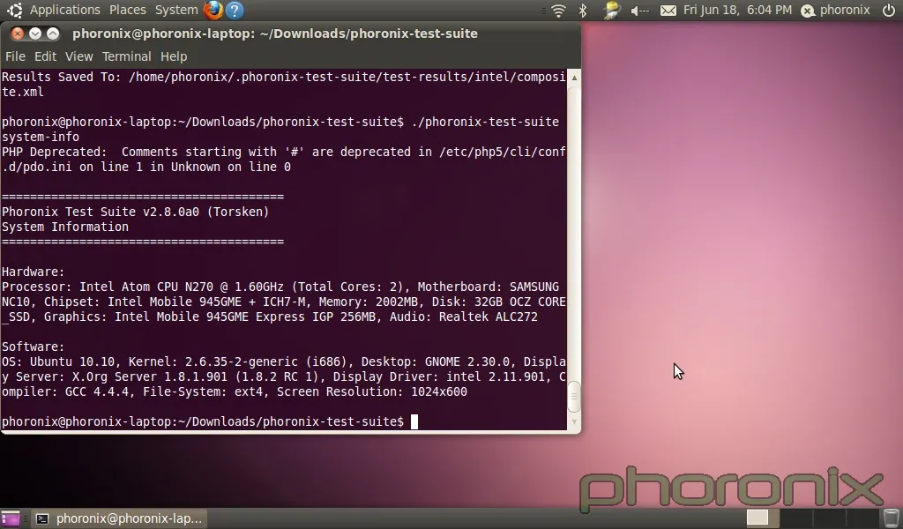Open the Places menu
Image resolution: width=903 pixels, height=529 pixels.
(x=127, y=10)
